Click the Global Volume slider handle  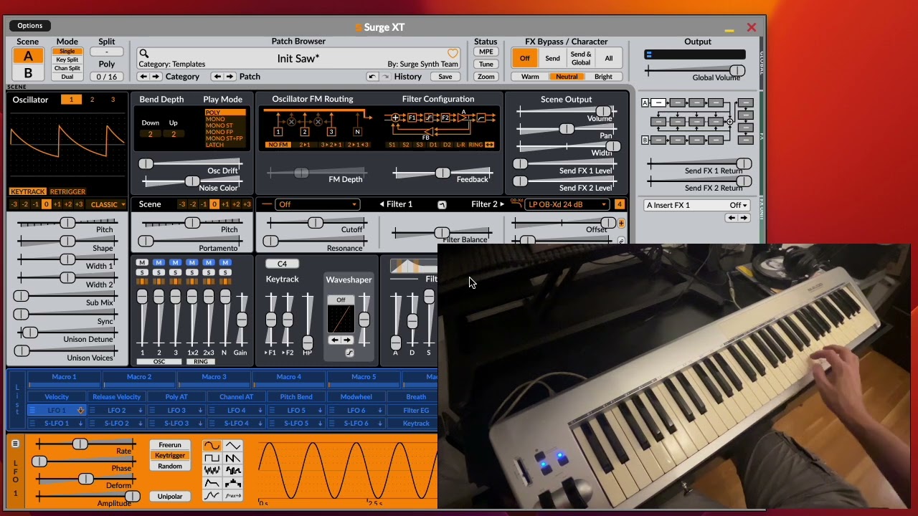(737, 70)
